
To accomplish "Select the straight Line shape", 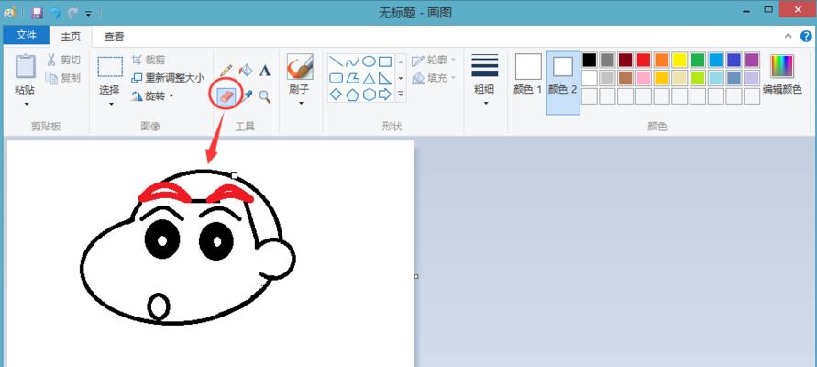I will point(337,61).
